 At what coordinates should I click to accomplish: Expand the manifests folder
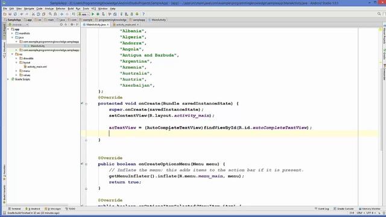[12, 34]
